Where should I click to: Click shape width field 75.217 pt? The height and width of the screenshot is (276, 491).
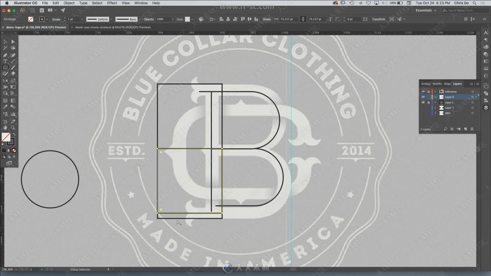point(288,19)
